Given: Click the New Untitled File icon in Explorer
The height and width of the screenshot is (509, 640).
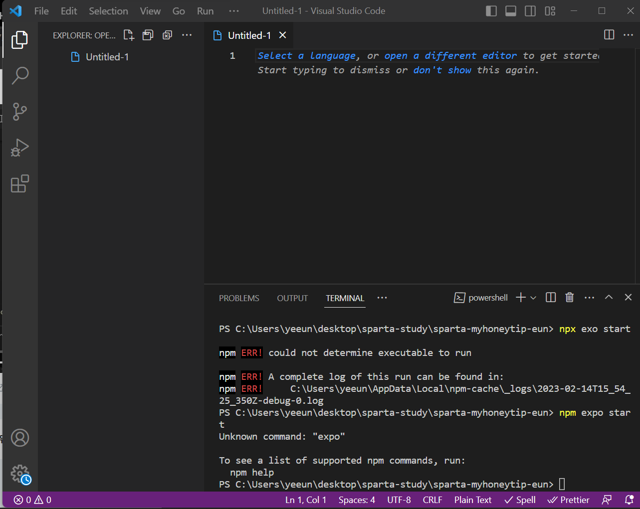Looking at the screenshot, I should point(129,35).
